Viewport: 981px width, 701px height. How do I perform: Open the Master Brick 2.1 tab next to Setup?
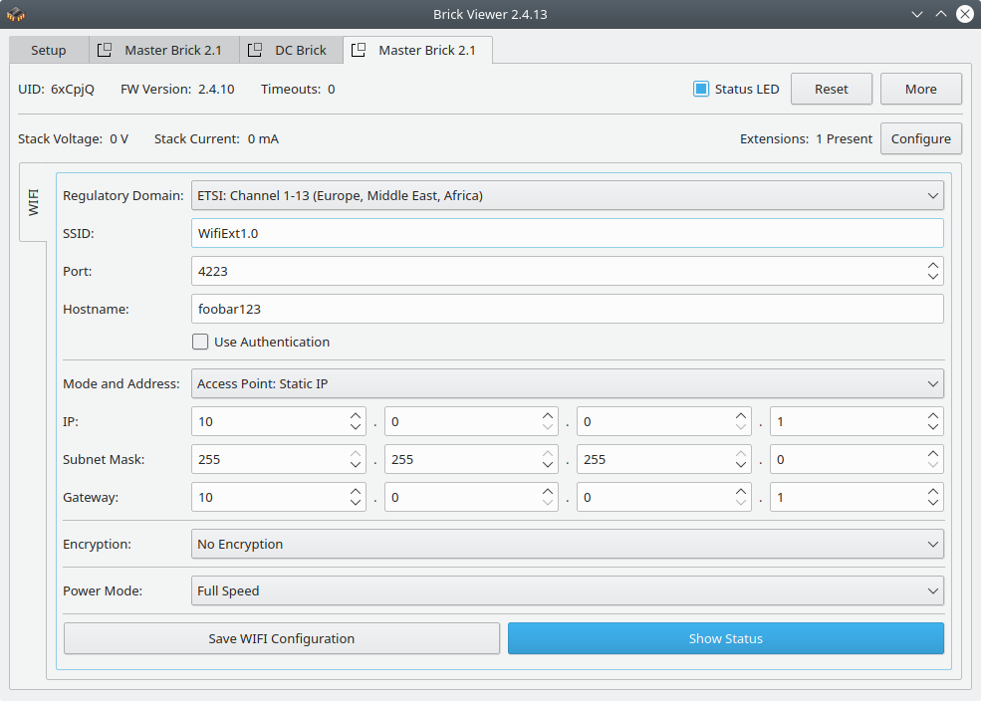pyautogui.click(x=164, y=50)
